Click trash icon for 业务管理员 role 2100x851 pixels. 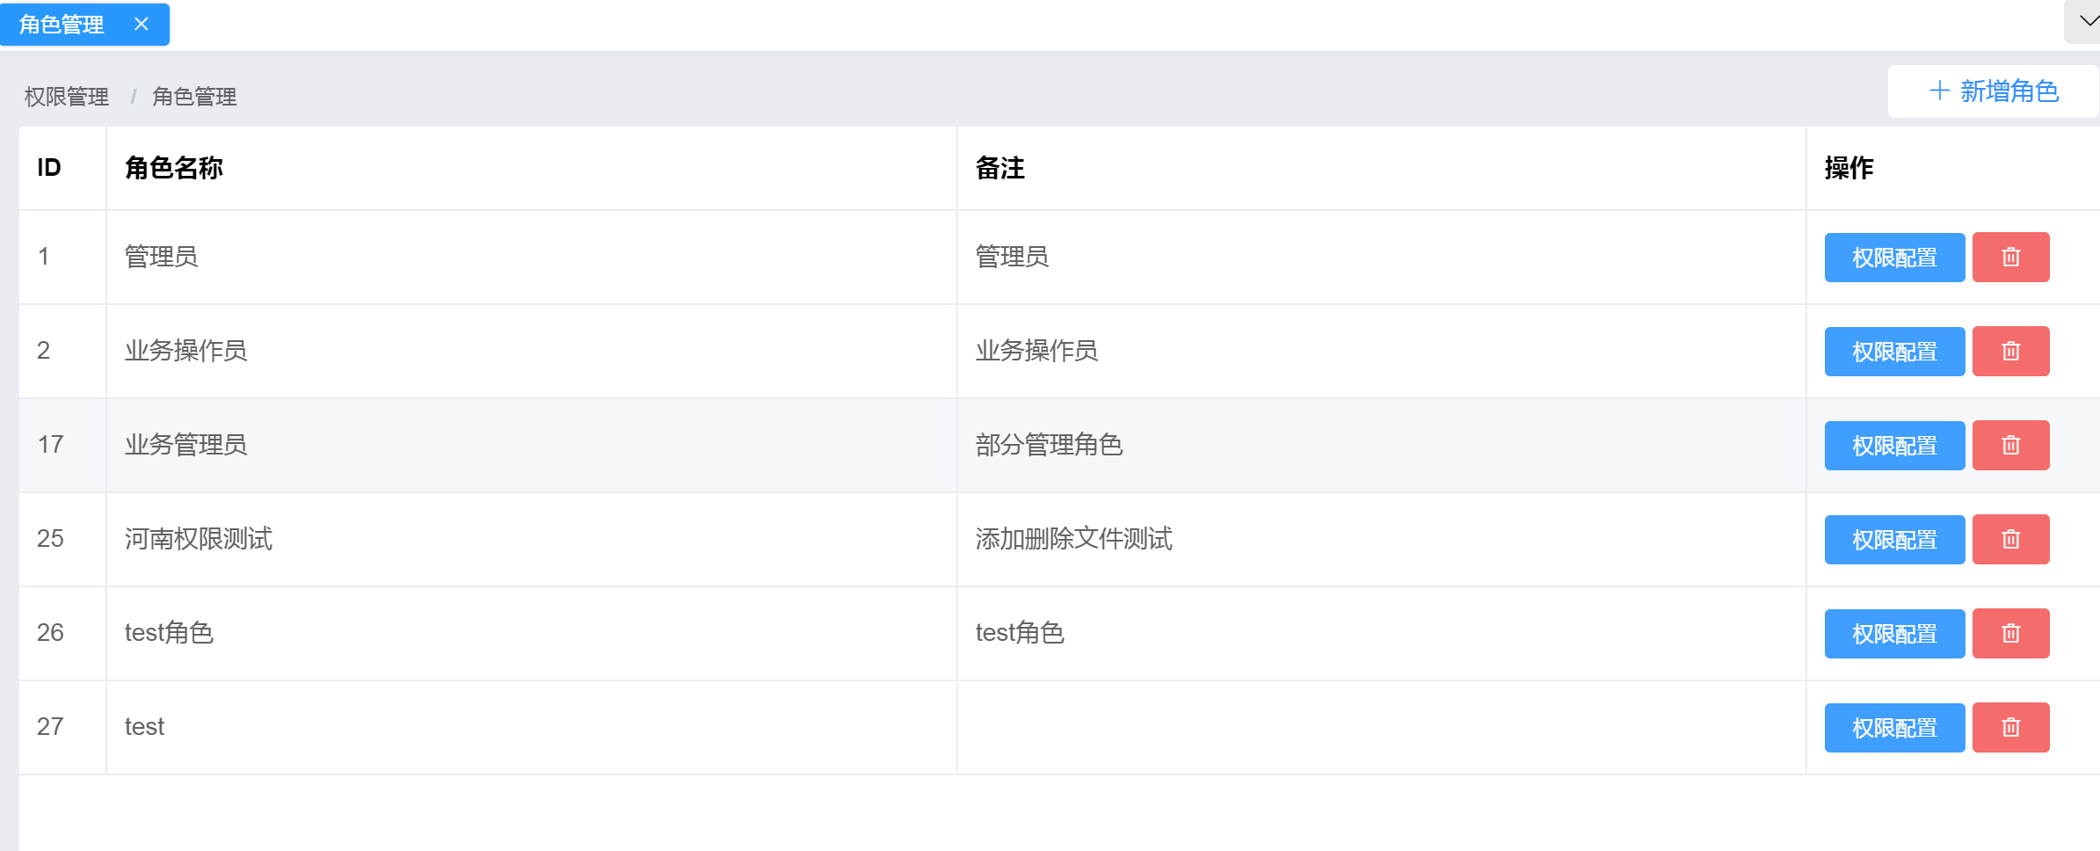point(2010,445)
